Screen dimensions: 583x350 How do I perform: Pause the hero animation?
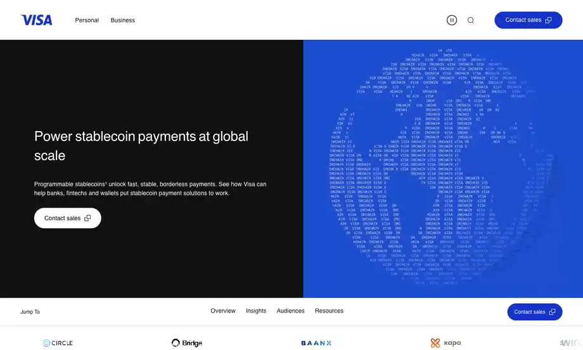point(451,20)
